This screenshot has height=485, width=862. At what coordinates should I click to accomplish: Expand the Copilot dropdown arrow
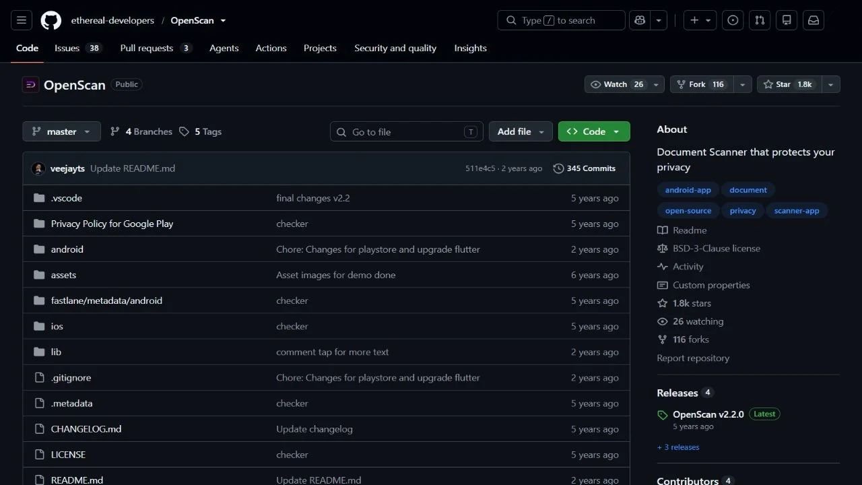click(659, 20)
